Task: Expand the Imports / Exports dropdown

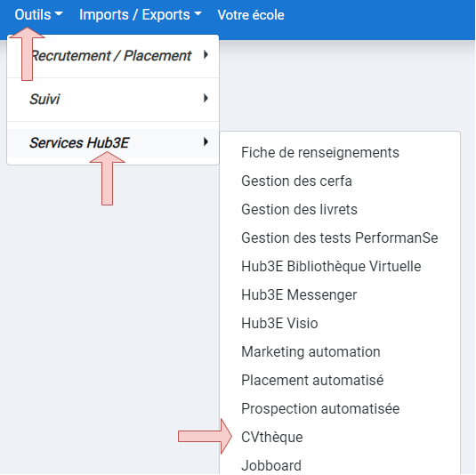Action: pyautogui.click(x=141, y=14)
